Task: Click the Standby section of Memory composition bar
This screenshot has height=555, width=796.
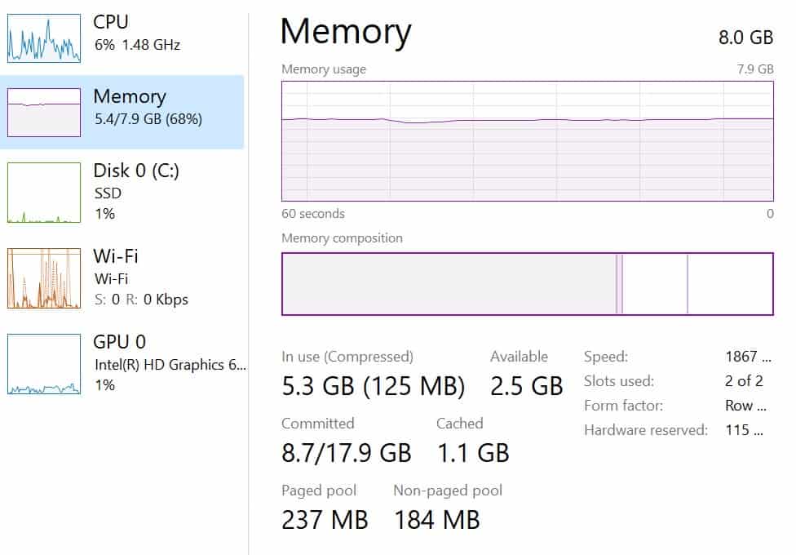Action: (655, 283)
